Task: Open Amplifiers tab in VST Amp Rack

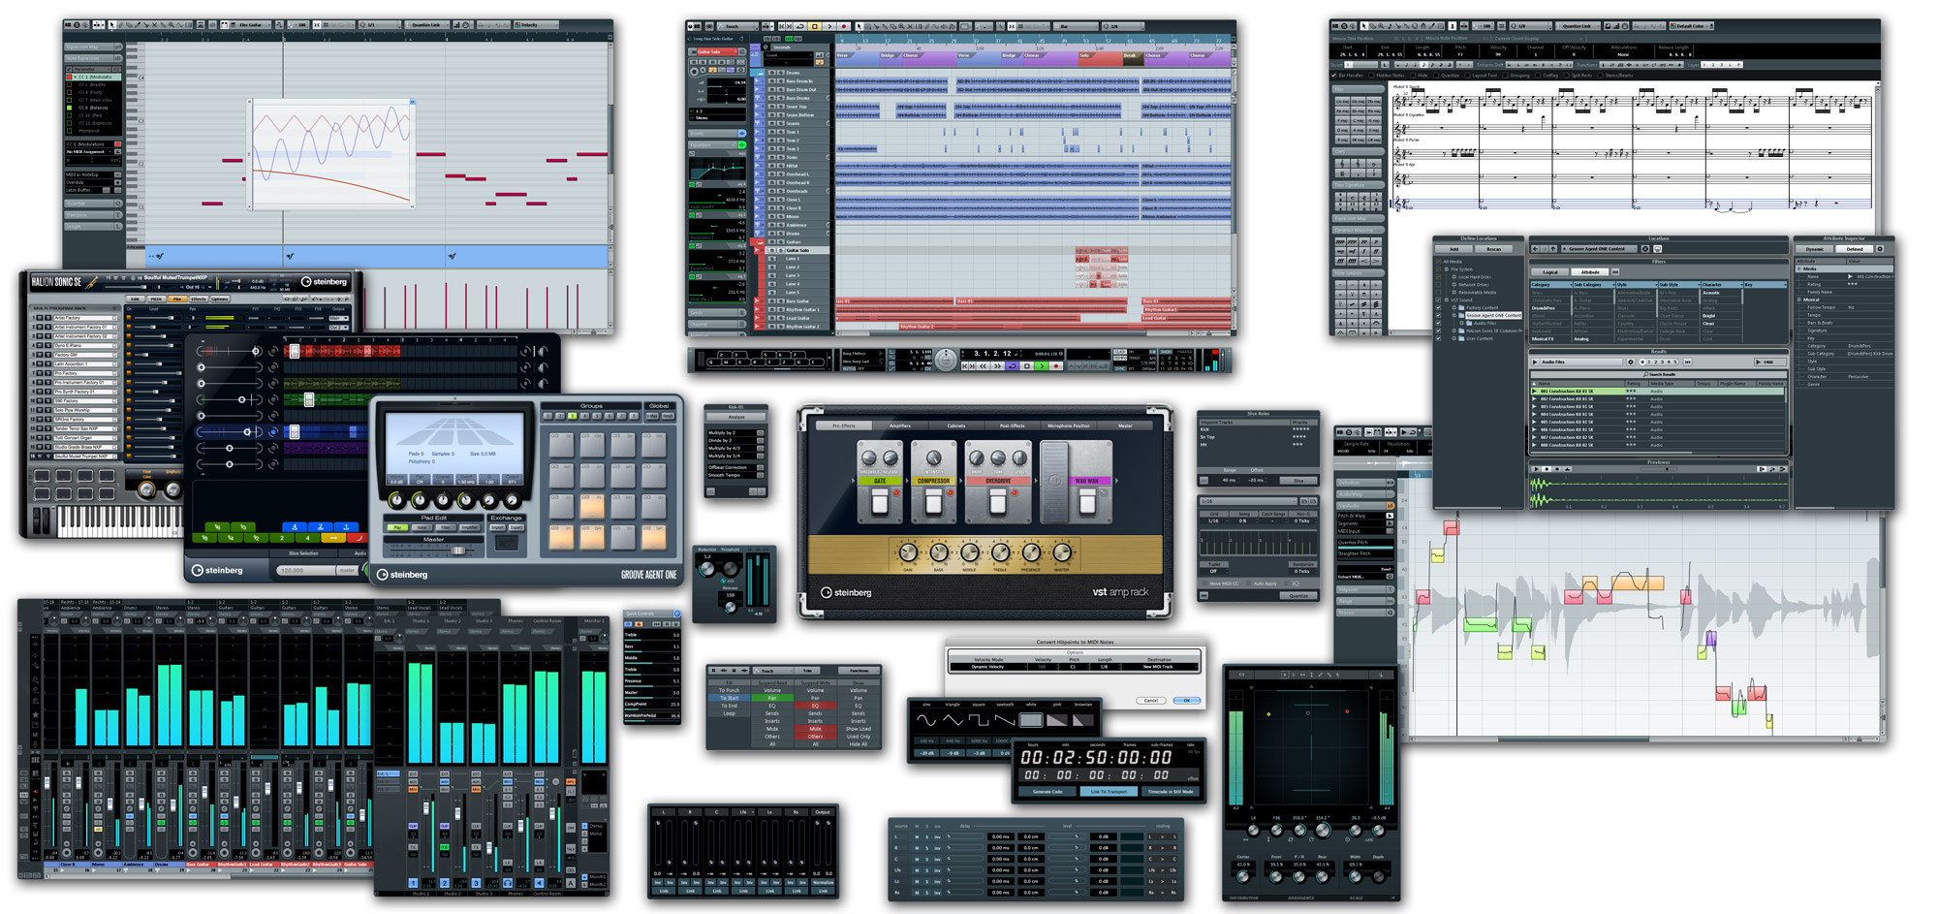Action: tap(900, 425)
